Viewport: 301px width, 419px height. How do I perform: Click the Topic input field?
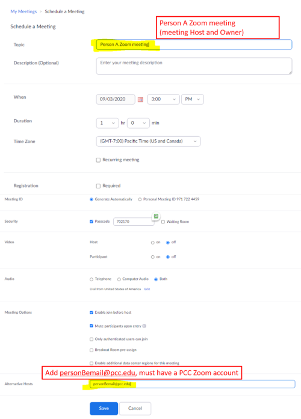[x=194, y=45]
